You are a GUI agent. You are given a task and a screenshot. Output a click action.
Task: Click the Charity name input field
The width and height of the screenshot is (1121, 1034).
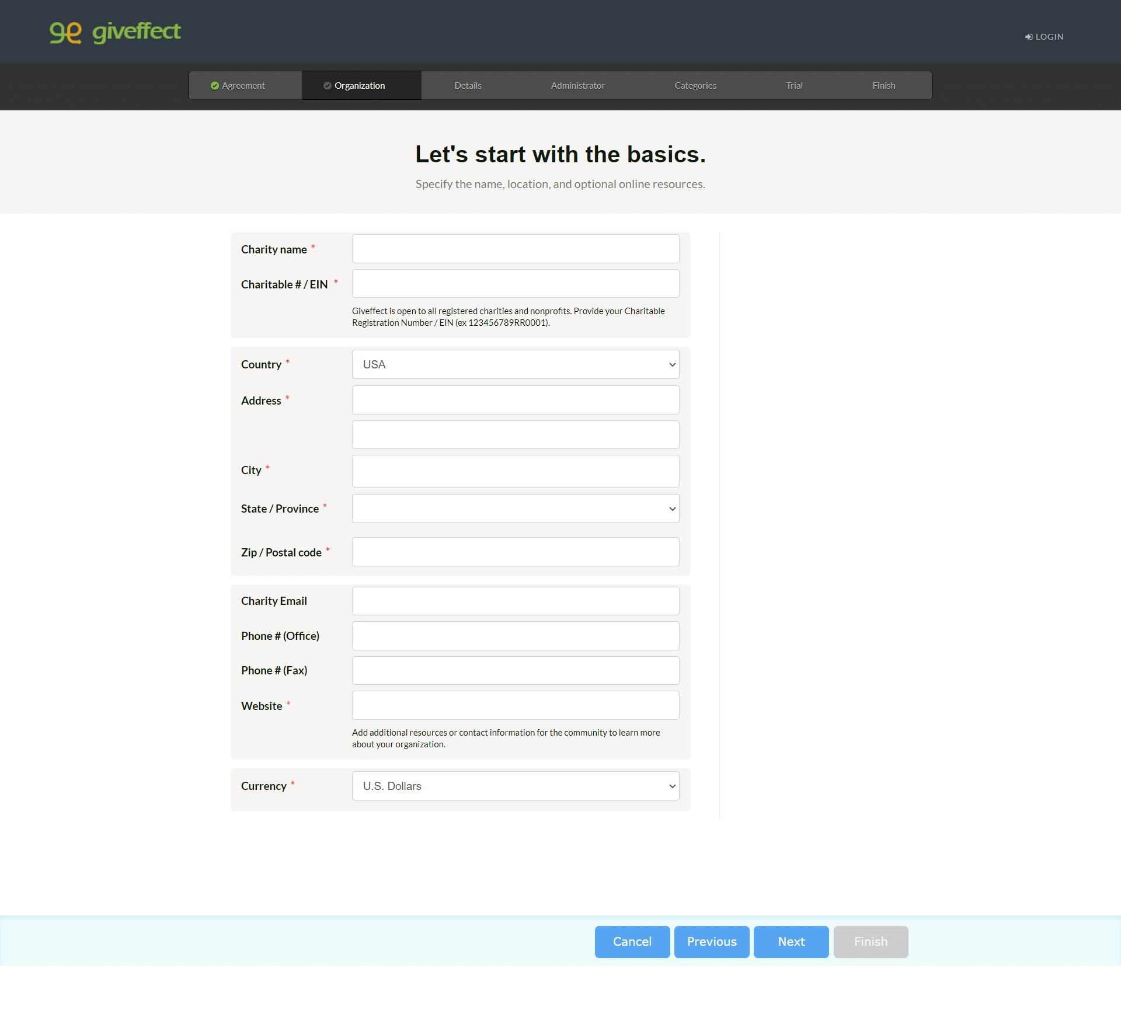point(516,248)
